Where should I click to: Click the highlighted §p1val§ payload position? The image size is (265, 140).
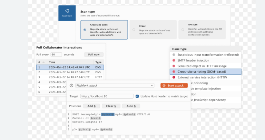click(x=108, y=115)
